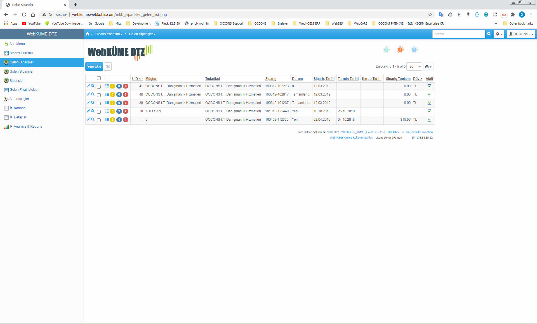Check the row checkbox for order 160402-112320
Viewport: 537px width, 324px height.
coord(99,120)
